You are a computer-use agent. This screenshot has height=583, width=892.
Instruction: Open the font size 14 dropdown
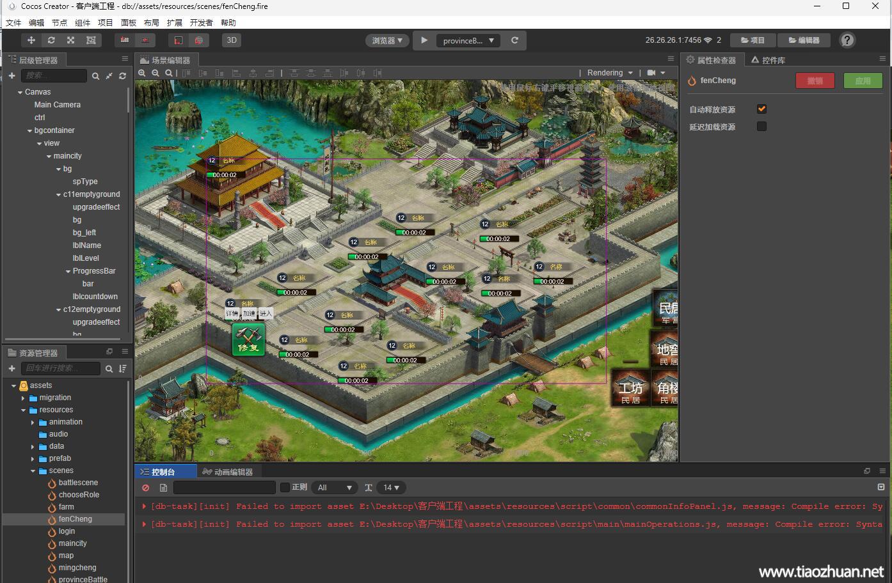(390, 487)
